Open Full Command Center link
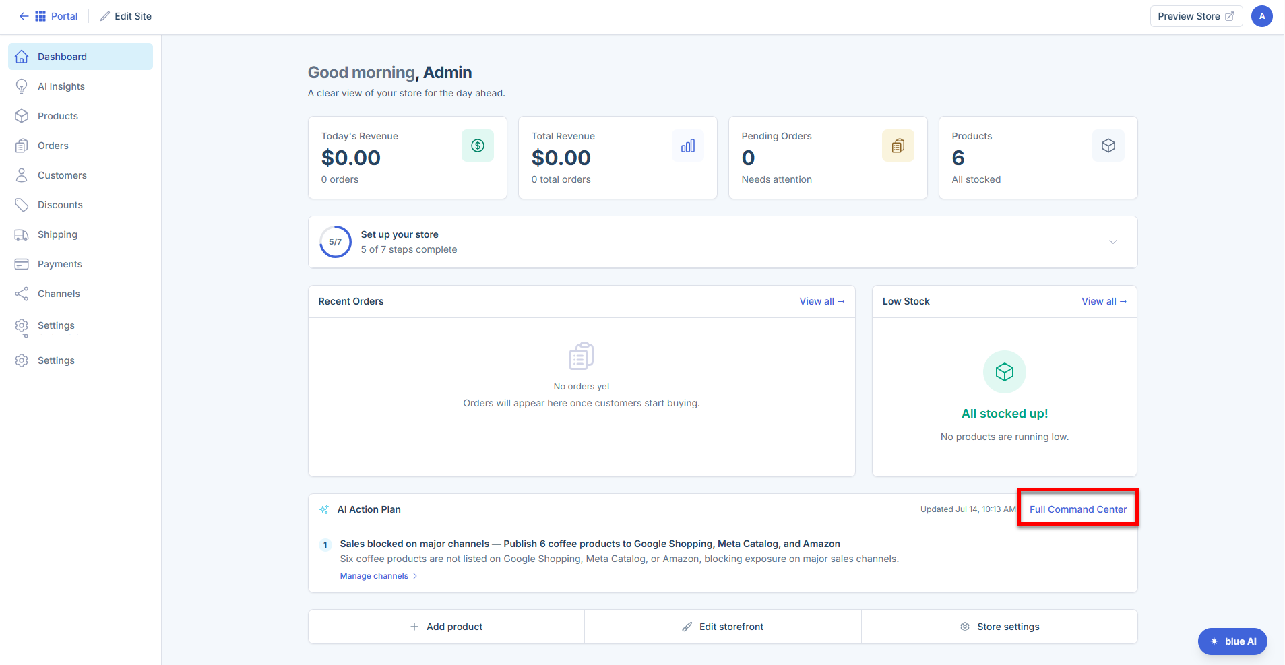 point(1078,509)
